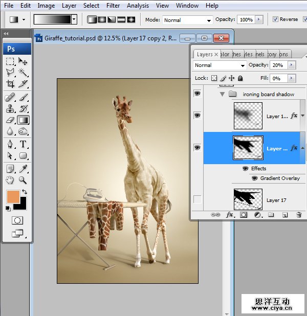Click the Link layers button

[x=216, y=215]
